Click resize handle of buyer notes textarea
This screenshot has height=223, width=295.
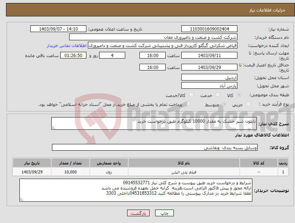click(x=22, y=200)
